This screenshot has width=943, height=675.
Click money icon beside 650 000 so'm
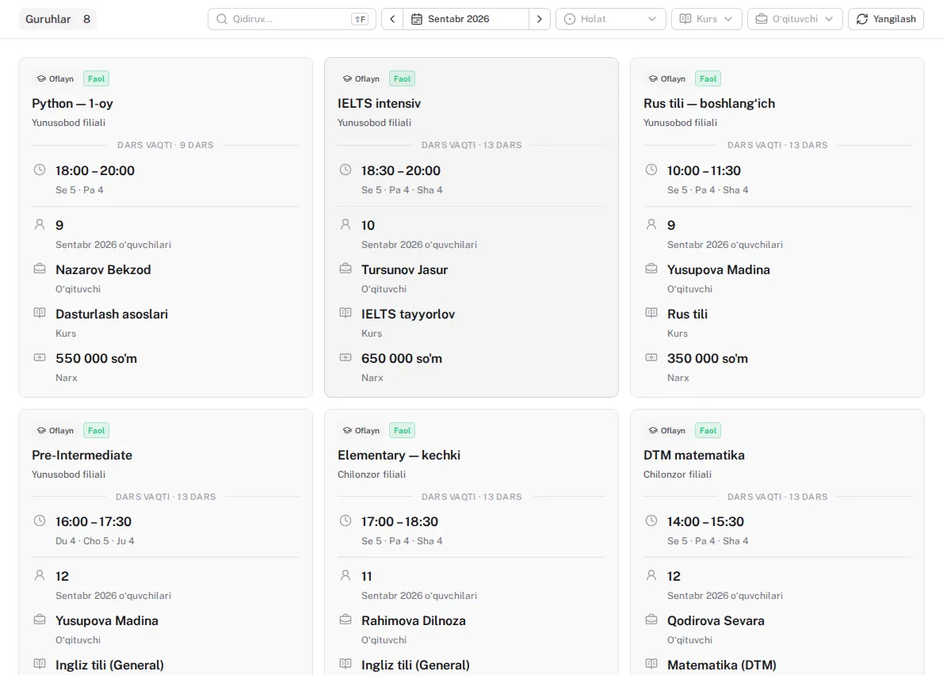coord(346,357)
